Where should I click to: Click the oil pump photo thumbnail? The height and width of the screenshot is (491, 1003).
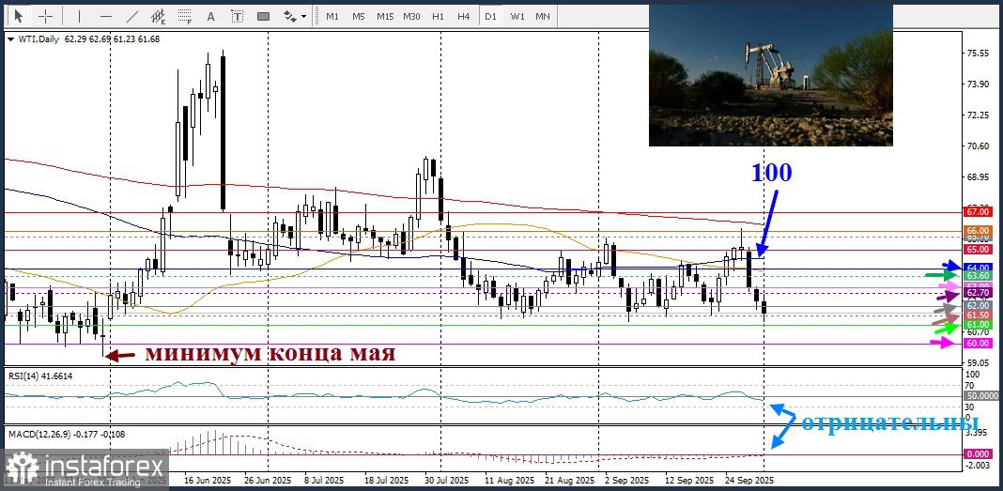tap(770, 75)
